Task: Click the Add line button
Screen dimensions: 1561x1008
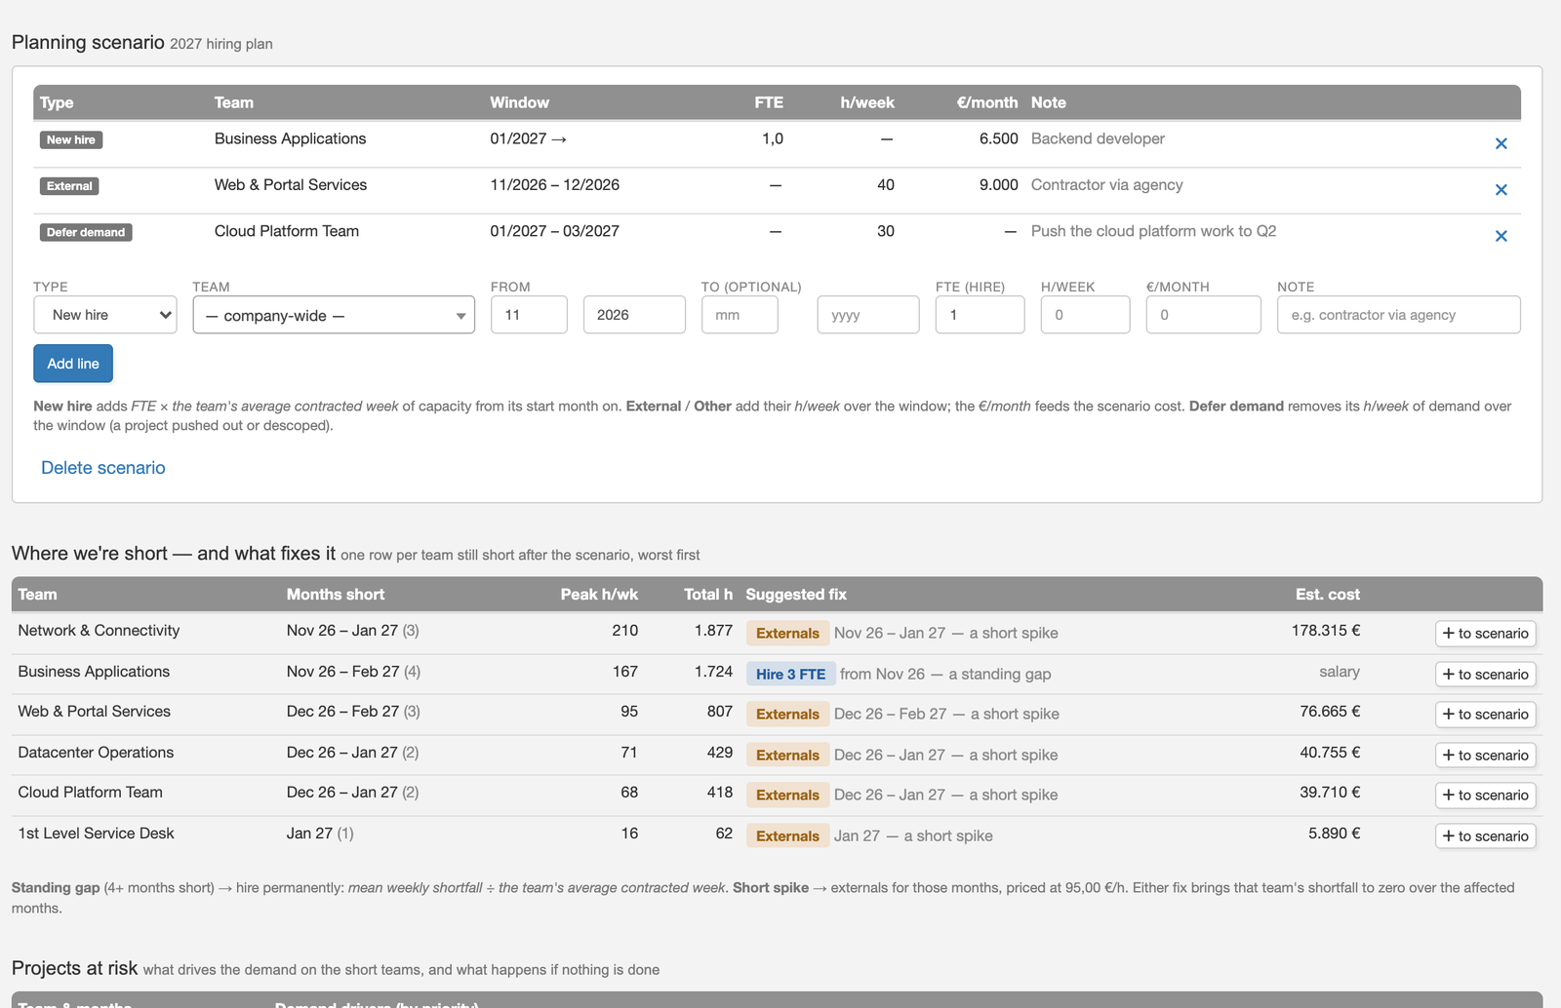Action: pyautogui.click(x=73, y=364)
